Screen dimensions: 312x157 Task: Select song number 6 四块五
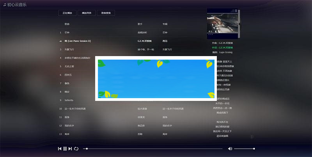pos(68,75)
